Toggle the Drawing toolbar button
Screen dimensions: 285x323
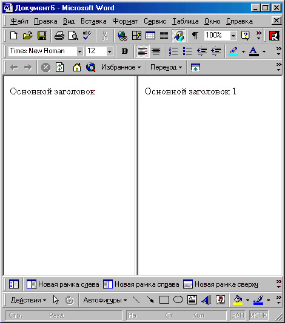coord(179,36)
